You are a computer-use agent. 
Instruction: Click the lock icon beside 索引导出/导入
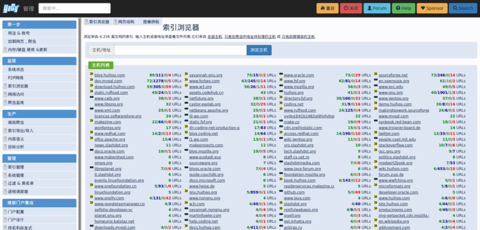[x=5, y=131]
